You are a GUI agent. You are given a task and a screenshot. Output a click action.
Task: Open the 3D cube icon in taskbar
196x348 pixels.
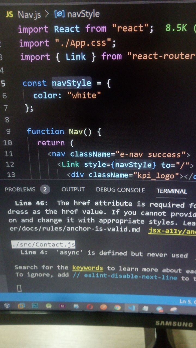click(7, 306)
